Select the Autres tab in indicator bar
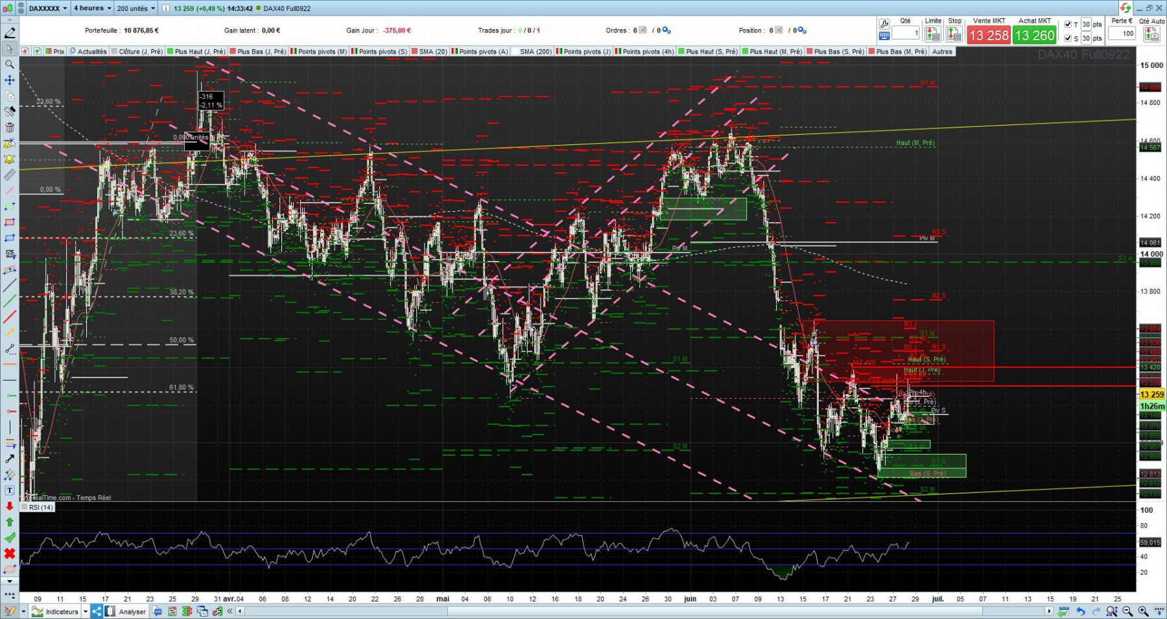The image size is (1167, 619). [942, 52]
